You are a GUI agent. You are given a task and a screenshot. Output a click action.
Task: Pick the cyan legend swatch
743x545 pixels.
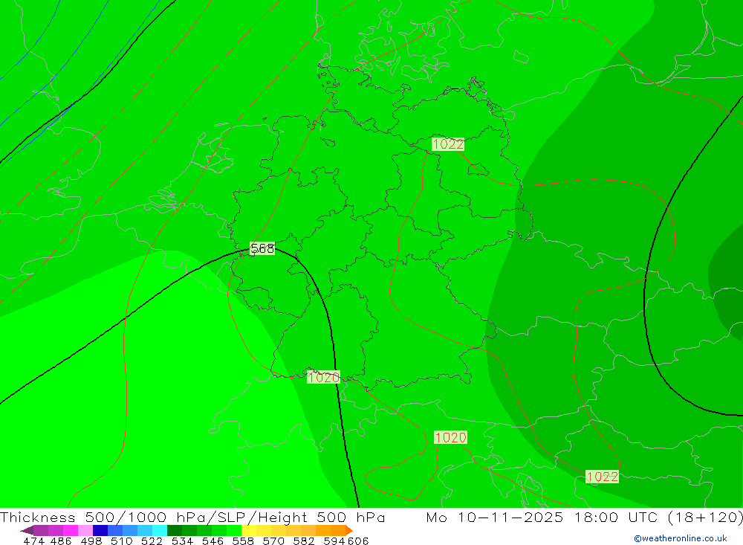pyautogui.click(x=160, y=530)
